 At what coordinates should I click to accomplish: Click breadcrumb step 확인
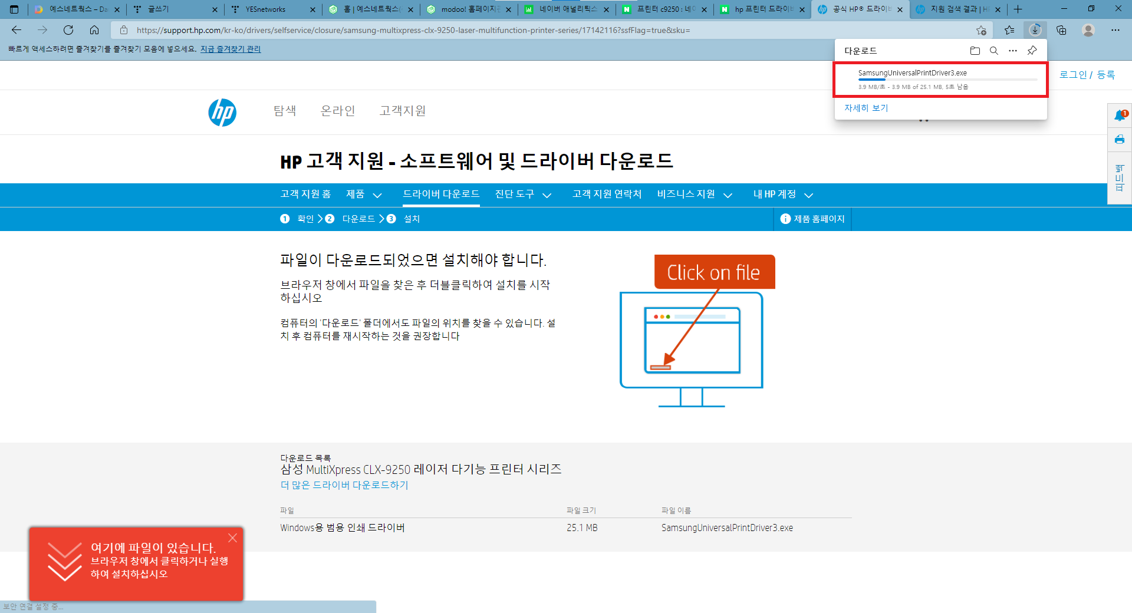coord(305,219)
